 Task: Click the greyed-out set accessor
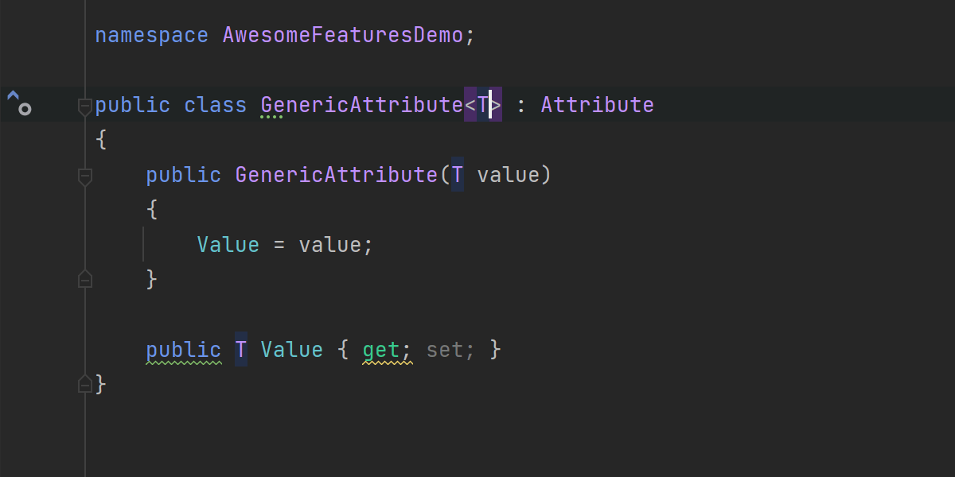pos(444,350)
